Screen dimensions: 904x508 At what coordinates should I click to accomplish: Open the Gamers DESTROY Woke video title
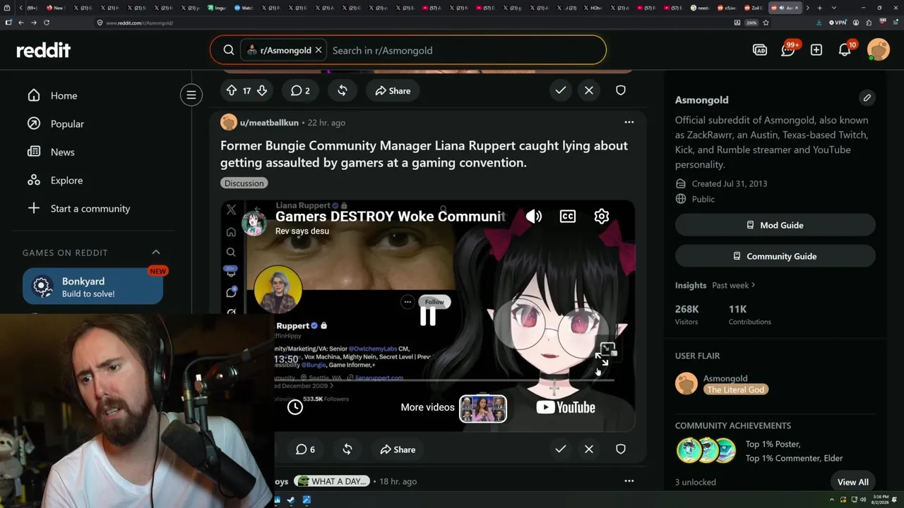[x=391, y=216]
